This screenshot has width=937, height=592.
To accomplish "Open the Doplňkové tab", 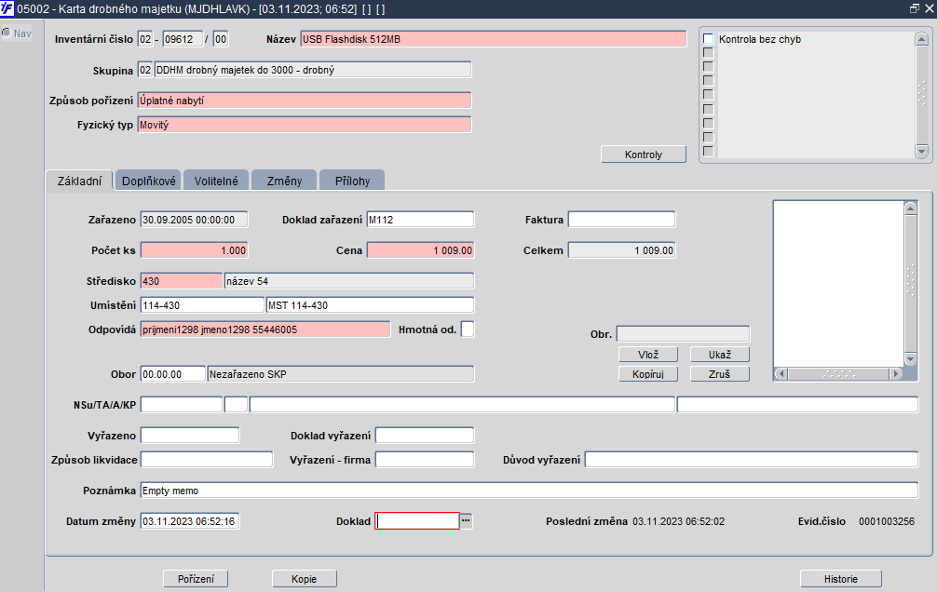I will click(149, 181).
